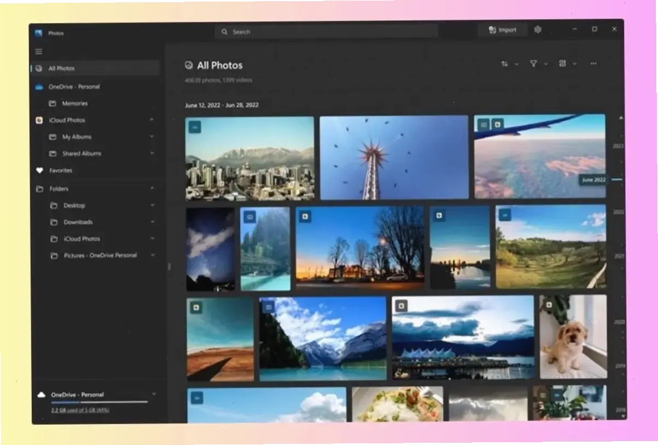658x445 pixels.
Task: Click the album icon beside Memories
Action: (53, 103)
